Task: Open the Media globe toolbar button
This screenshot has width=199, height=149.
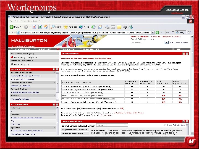Action: (x=84, y=27)
